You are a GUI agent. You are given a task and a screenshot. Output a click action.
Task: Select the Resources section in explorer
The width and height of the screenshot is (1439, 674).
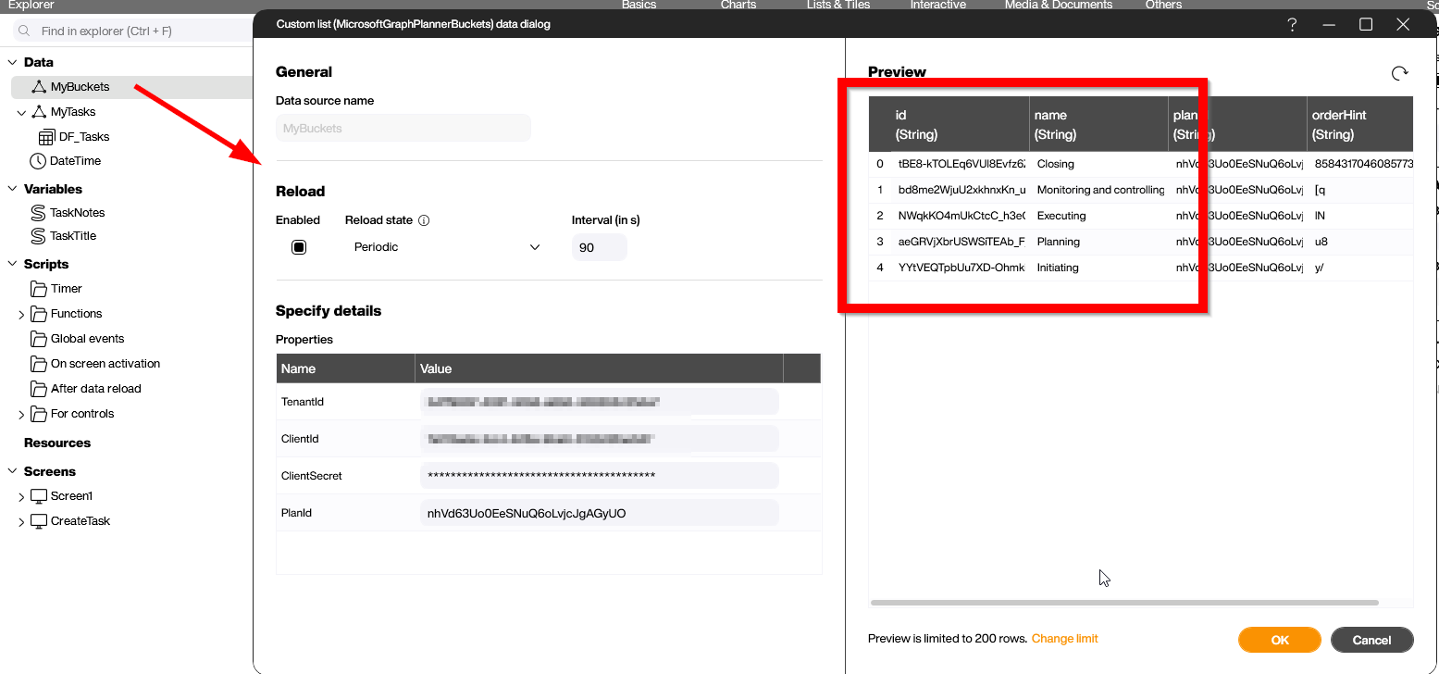57,443
